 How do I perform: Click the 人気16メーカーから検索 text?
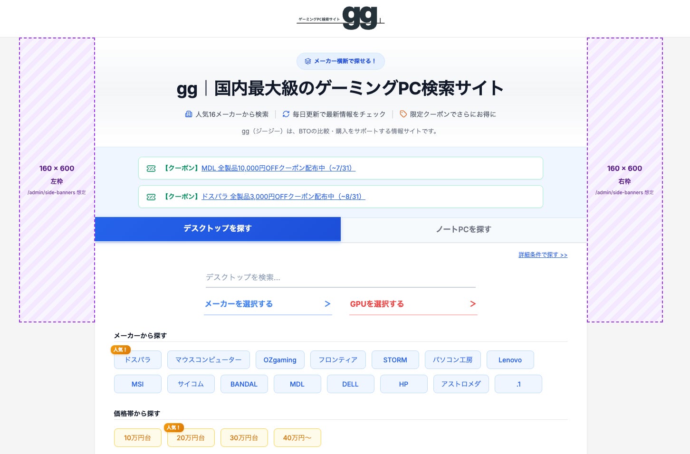[232, 114]
